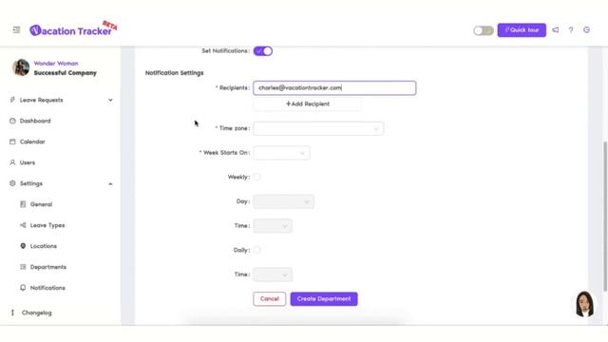The image size is (608, 342).
Task: Open Dashboard from the sidebar
Action: click(x=35, y=121)
